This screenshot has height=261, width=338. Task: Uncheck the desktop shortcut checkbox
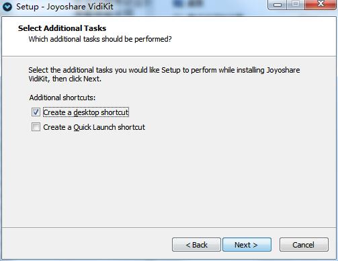pyautogui.click(x=36, y=112)
